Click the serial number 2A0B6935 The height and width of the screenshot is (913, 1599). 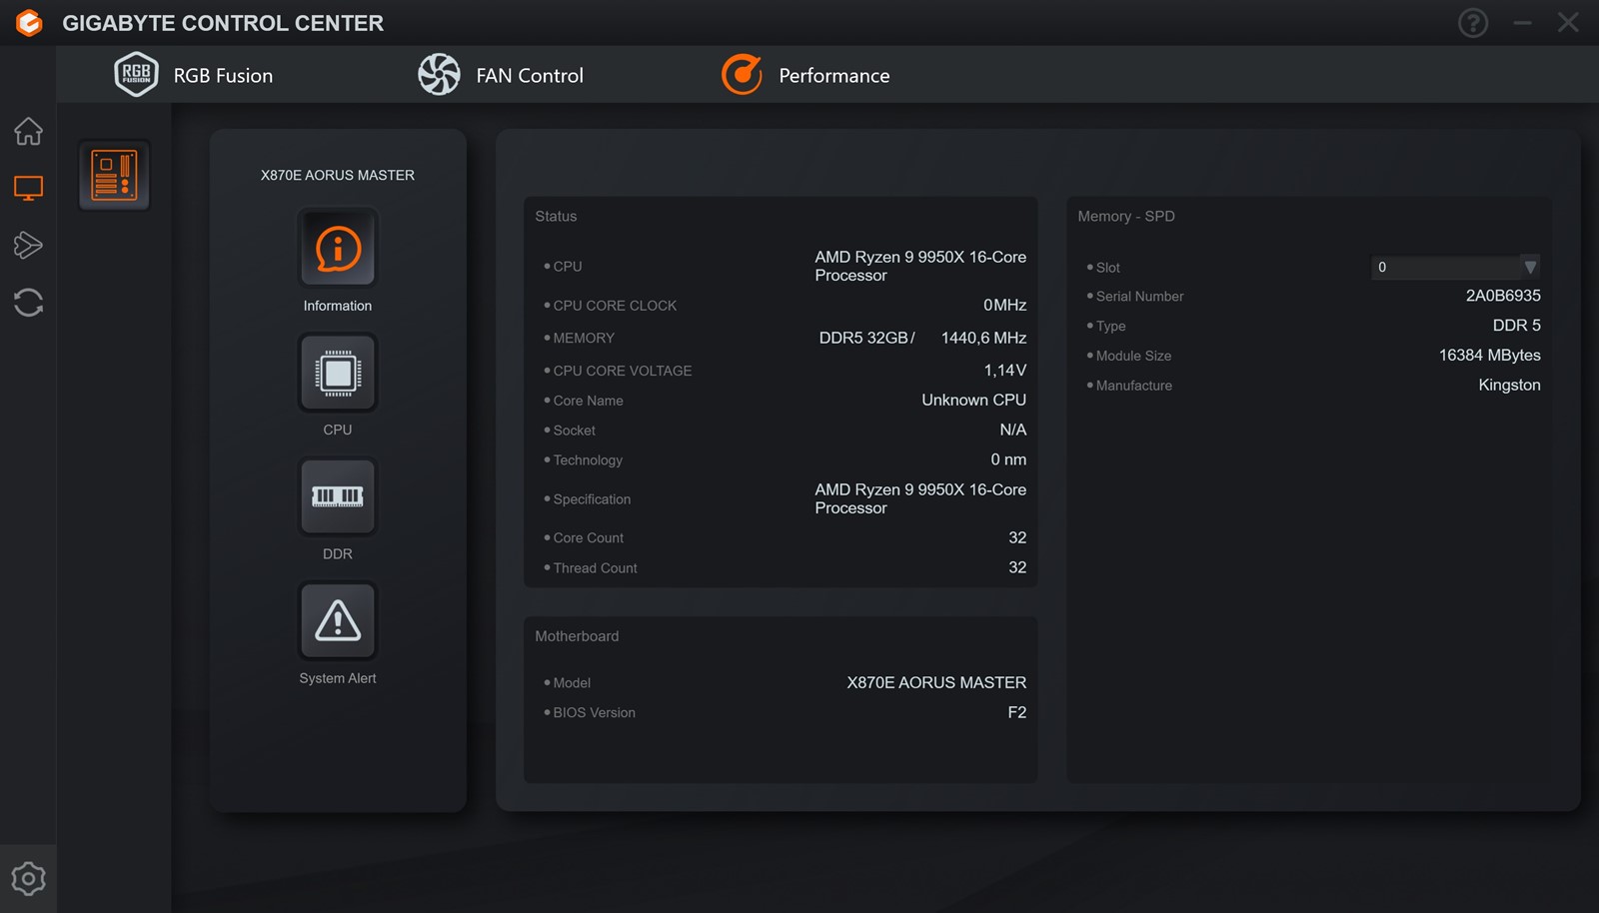click(x=1503, y=296)
